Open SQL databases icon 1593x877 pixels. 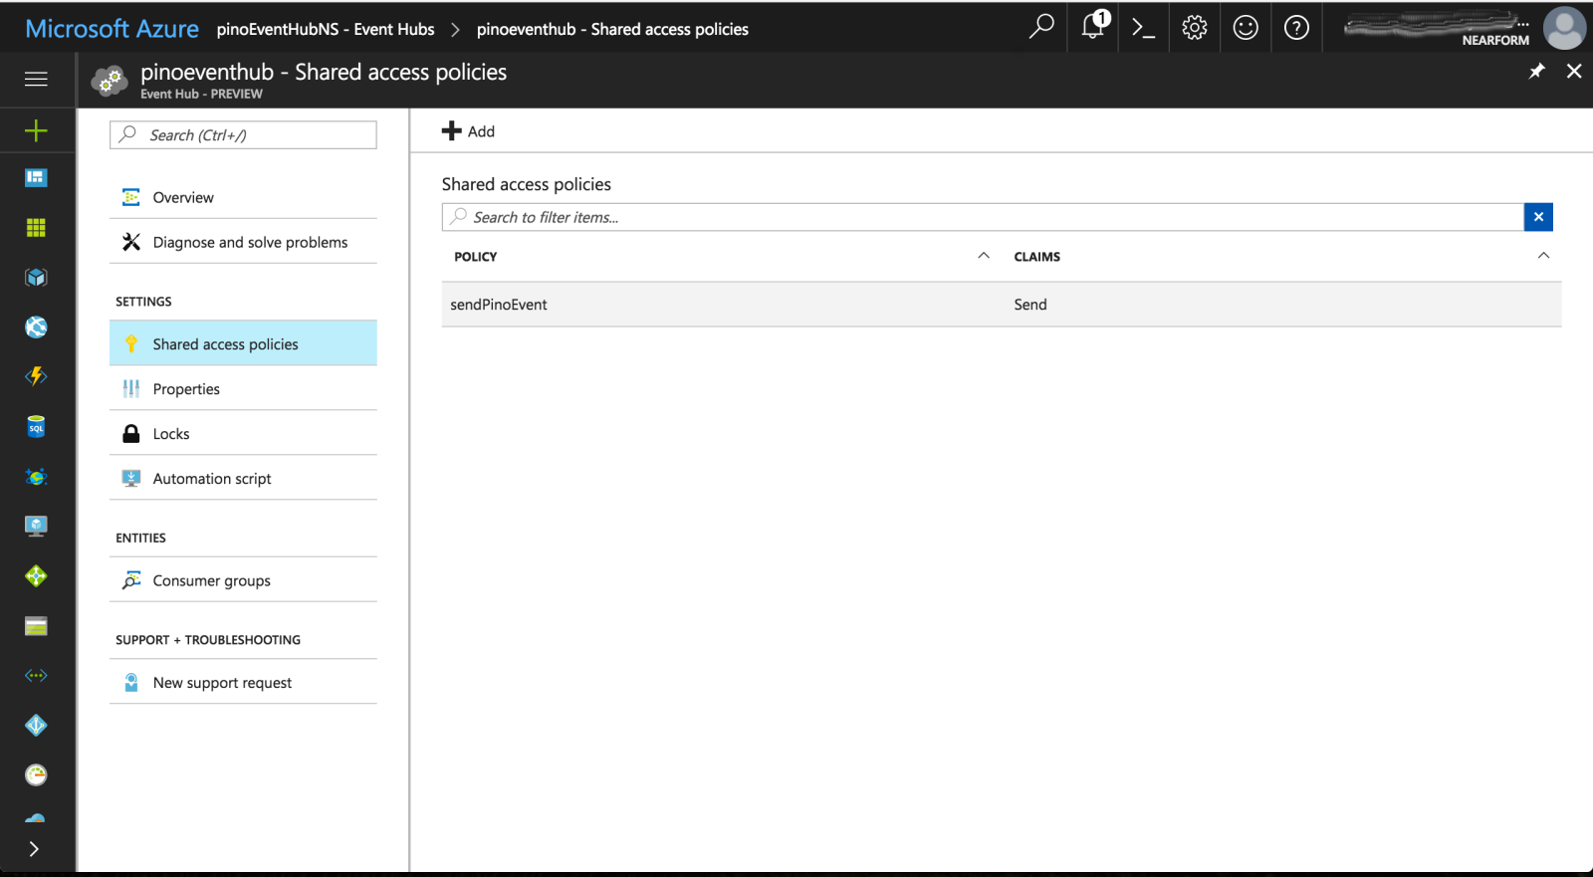36,427
